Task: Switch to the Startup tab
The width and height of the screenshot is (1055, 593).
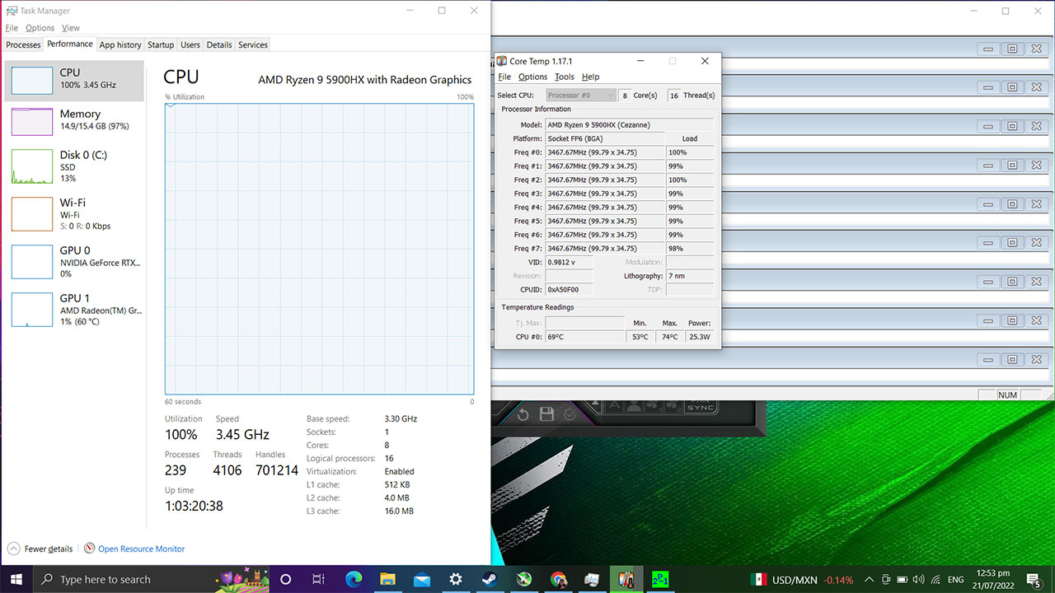Action: pyautogui.click(x=161, y=45)
